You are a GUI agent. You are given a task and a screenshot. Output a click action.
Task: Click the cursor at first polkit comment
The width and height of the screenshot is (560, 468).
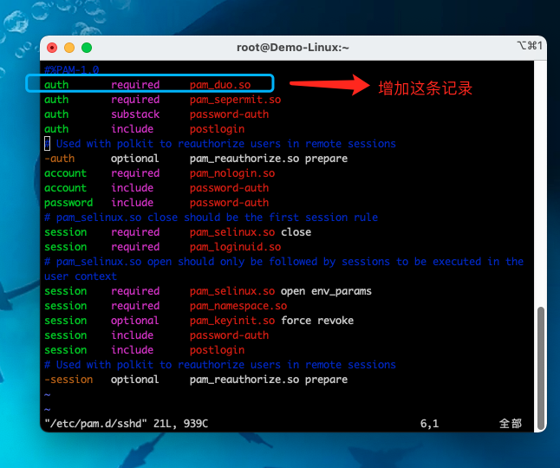pyautogui.click(x=47, y=144)
